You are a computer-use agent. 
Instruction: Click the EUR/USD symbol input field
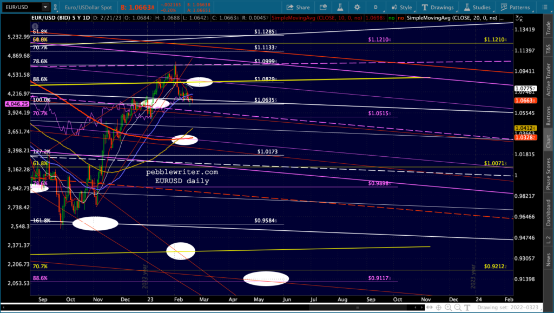pos(20,8)
